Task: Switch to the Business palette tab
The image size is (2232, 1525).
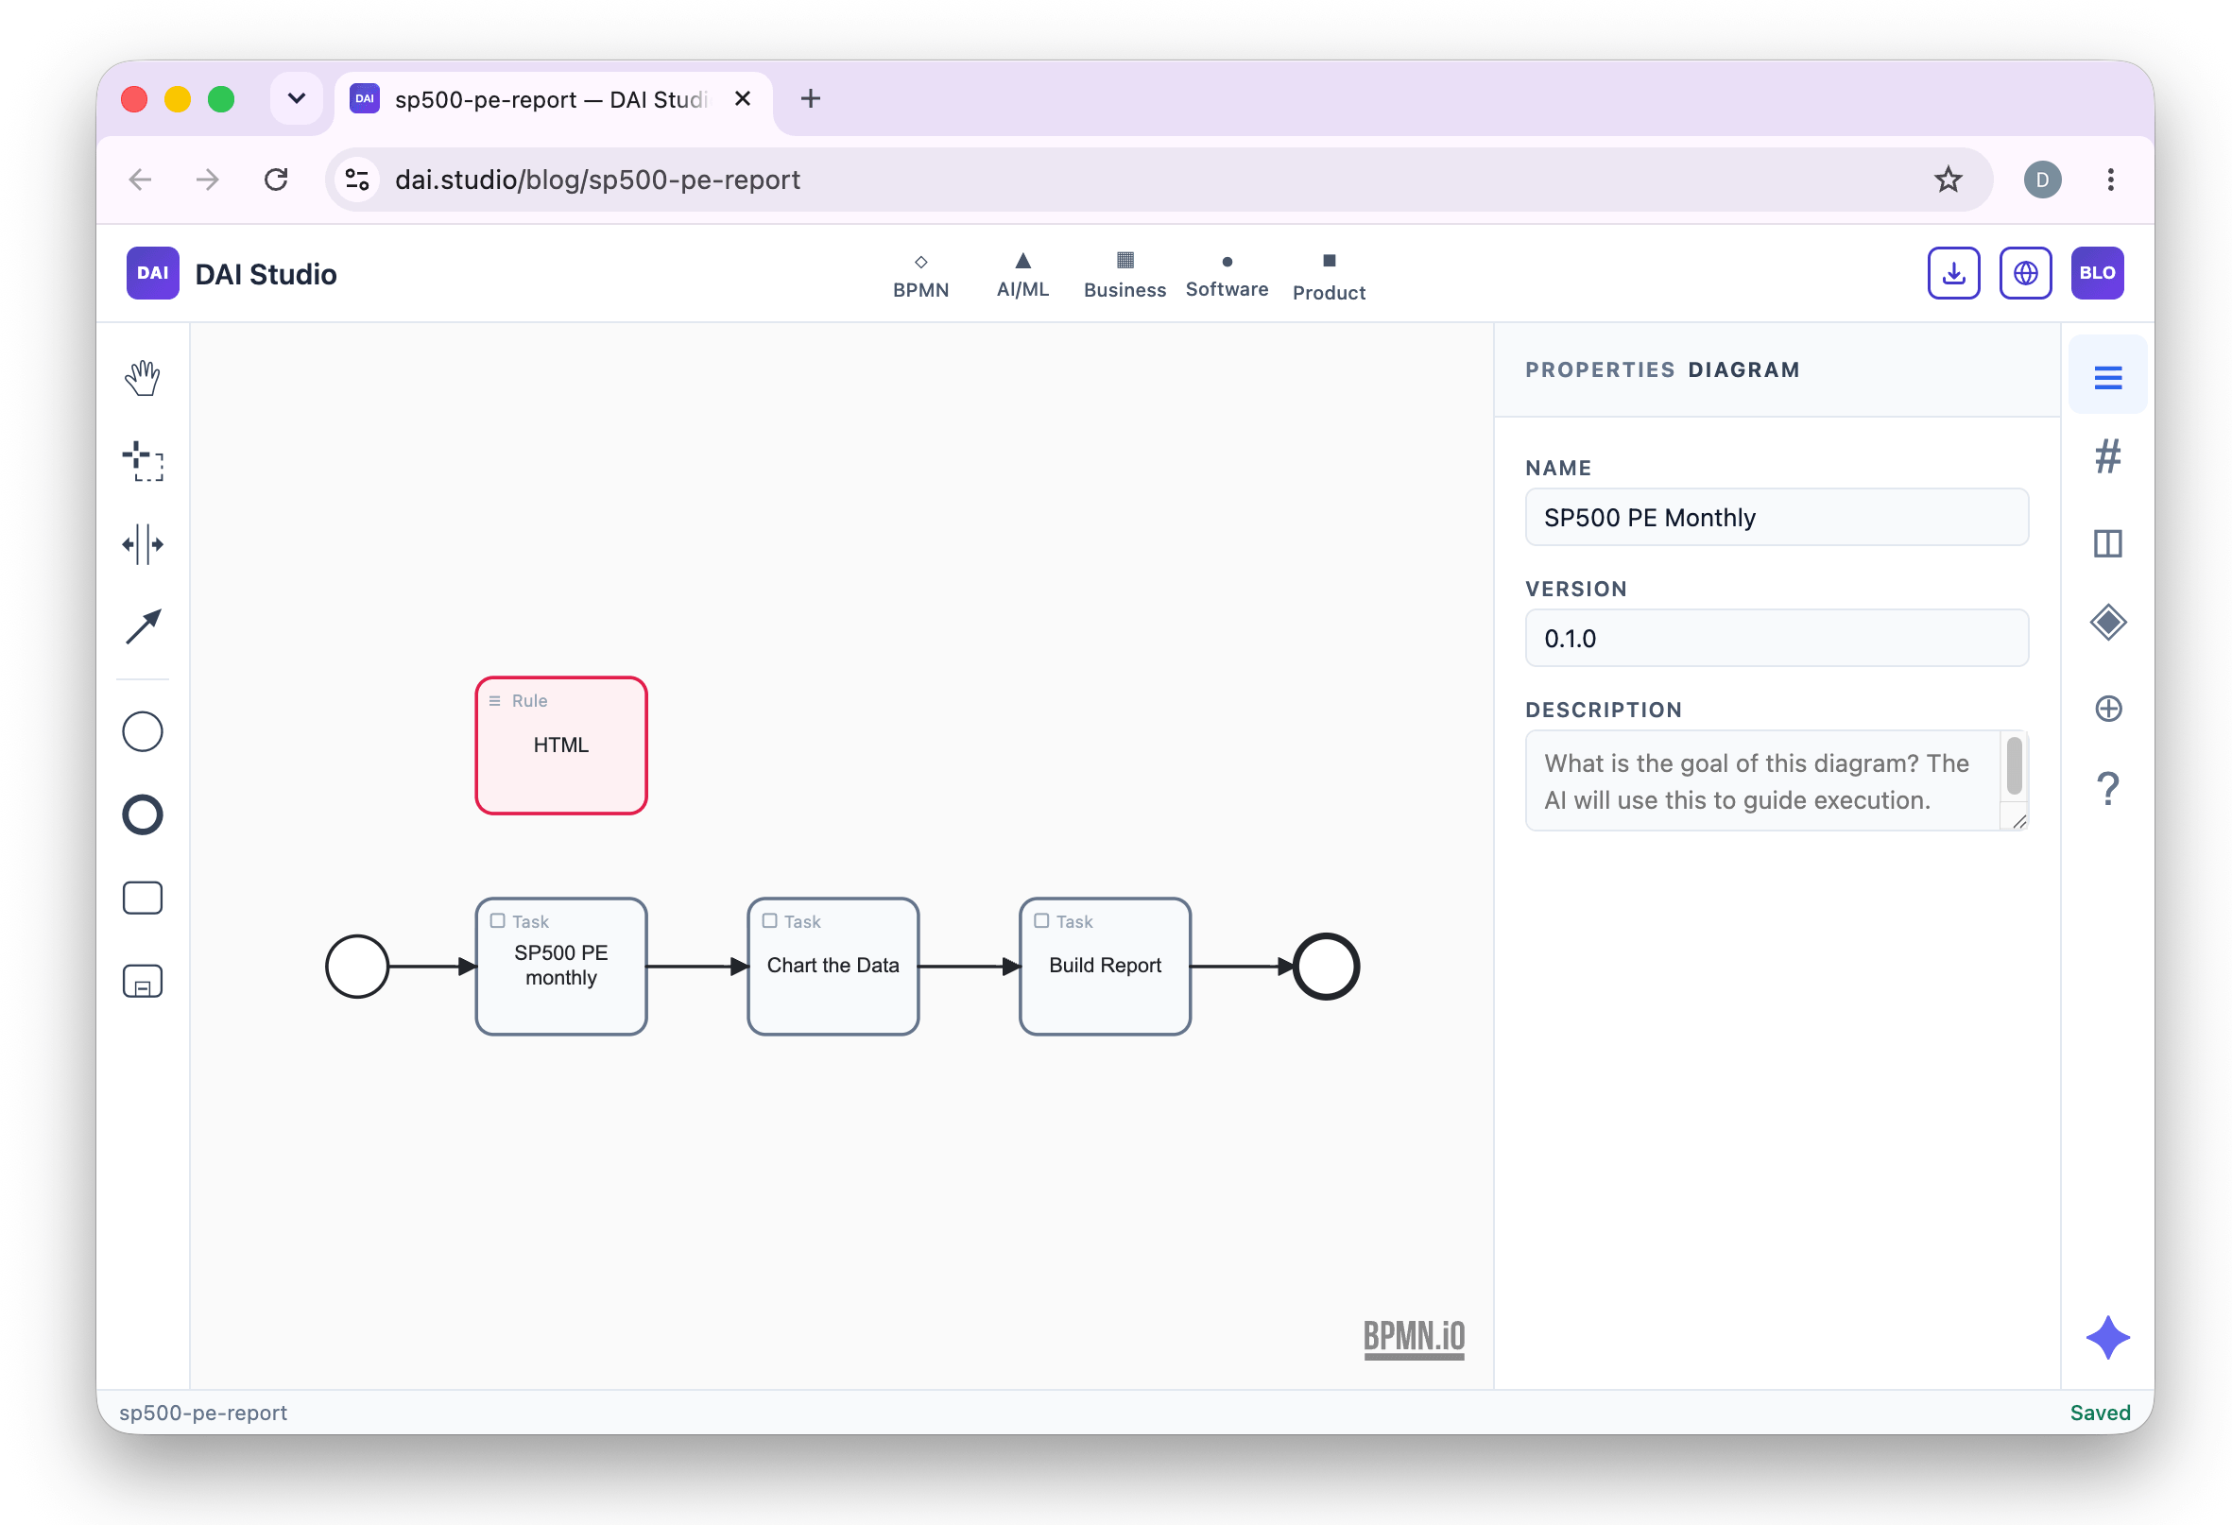Action: 1125,277
